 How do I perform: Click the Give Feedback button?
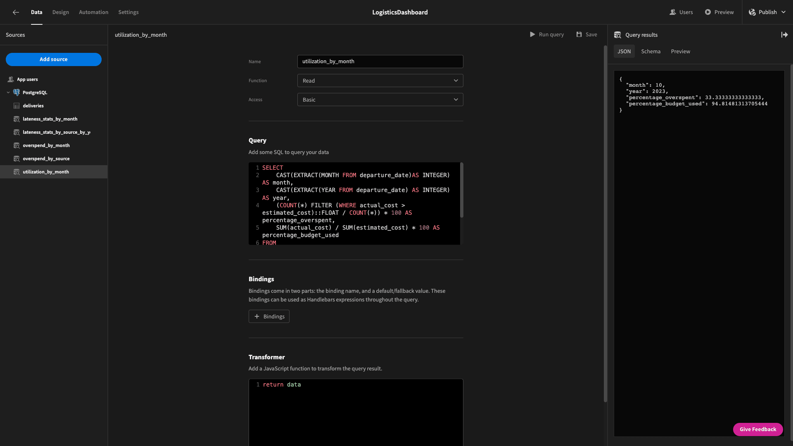click(758, 429)
